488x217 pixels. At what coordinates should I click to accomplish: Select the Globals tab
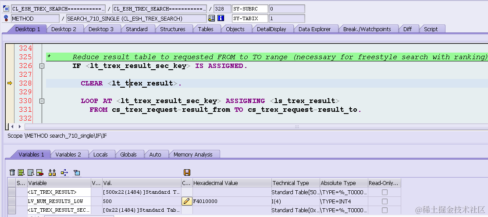tap(128, 154)
